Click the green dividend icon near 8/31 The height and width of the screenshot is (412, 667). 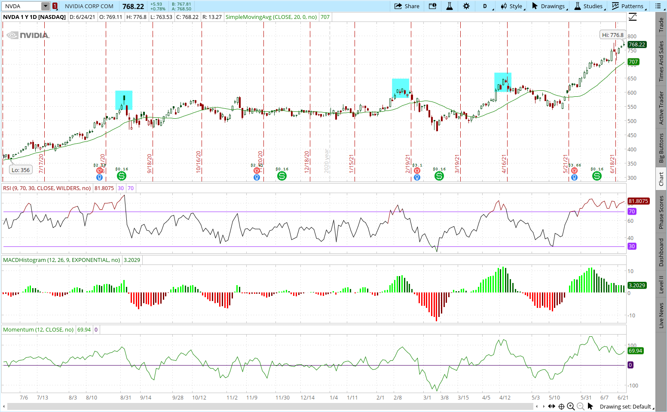[122, 176]
